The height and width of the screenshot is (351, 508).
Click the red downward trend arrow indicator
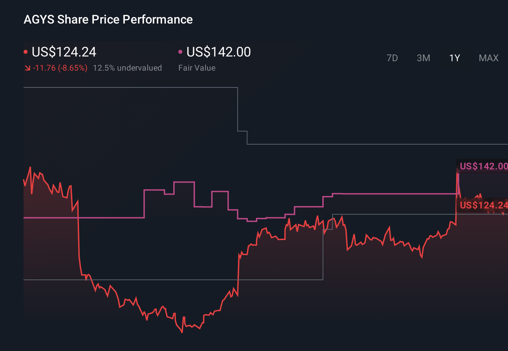(28, 68)
